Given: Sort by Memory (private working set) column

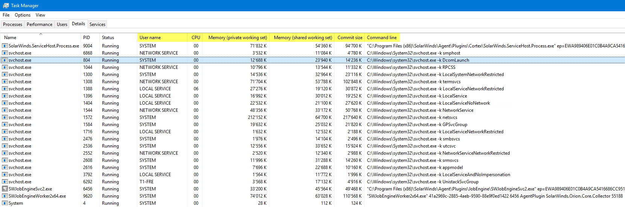Looking at the screenshot, I should click(x=237, y=38).
